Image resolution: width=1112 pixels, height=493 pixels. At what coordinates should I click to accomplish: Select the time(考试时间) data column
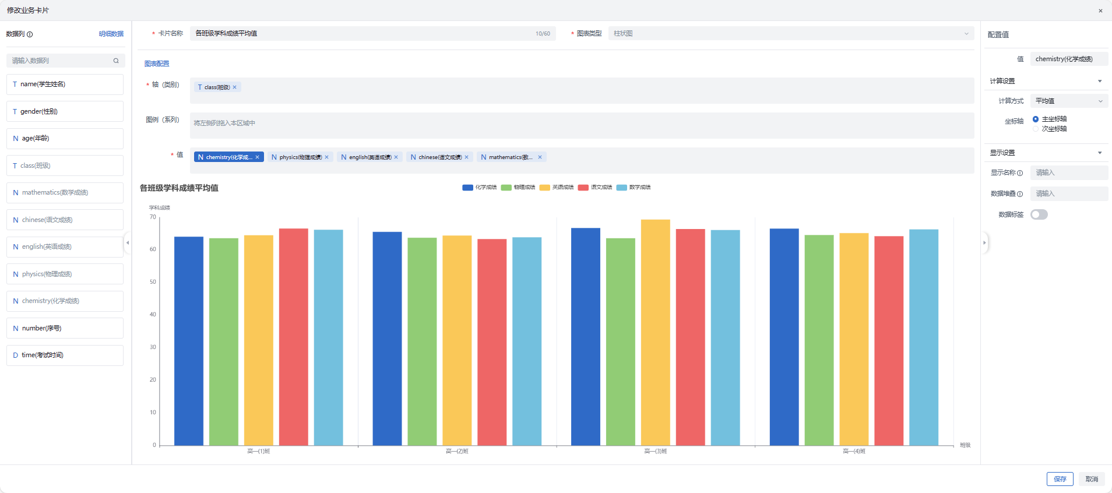(x=65, y=355)
